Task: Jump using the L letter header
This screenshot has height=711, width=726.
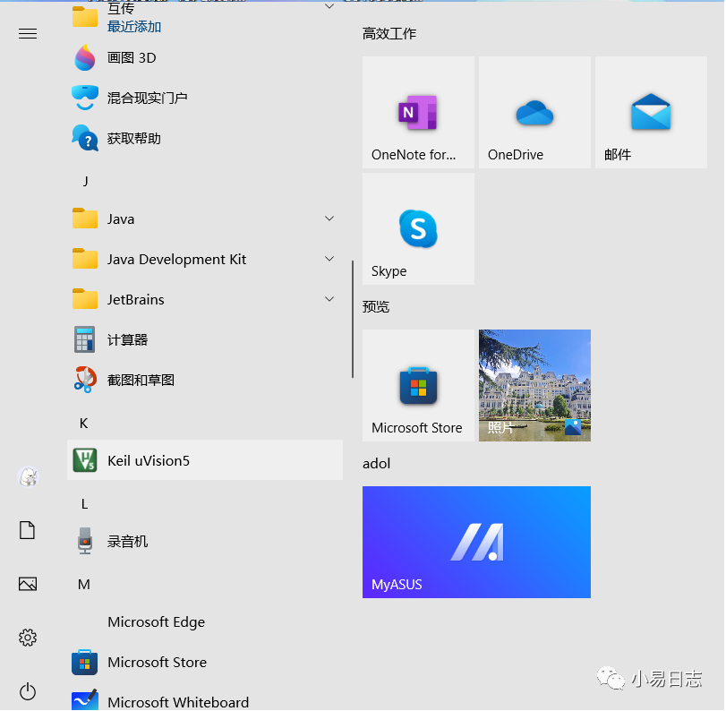Action: click(x=84, y=504)
